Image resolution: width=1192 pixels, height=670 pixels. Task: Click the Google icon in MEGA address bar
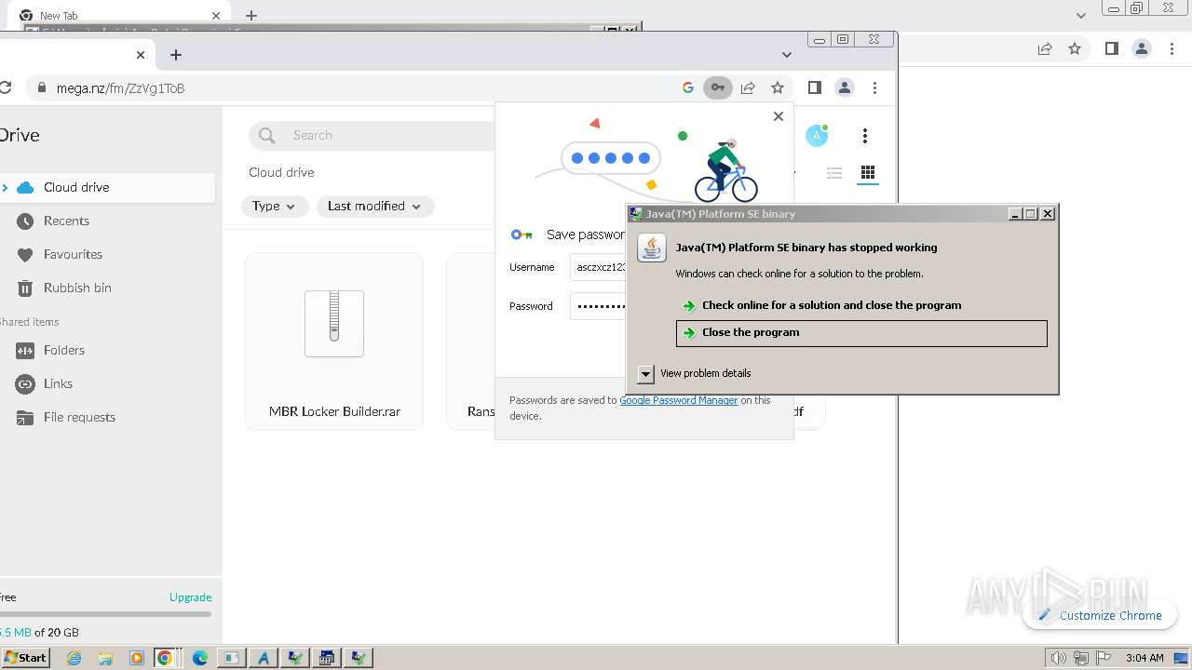688,87
